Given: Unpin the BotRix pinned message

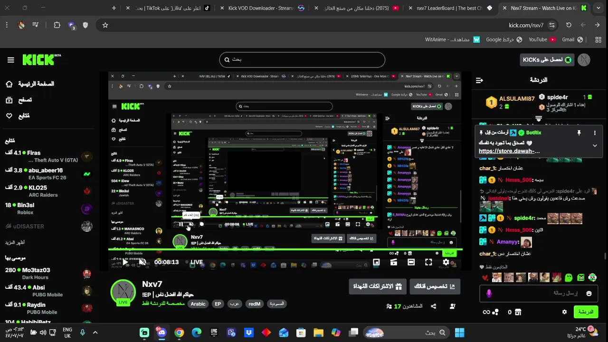Looking at the screenshot, I should [x=579, y=133].
